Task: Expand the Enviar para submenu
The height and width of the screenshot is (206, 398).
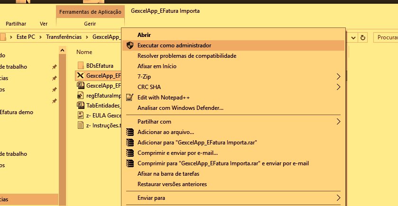Action: coord(338,197)
